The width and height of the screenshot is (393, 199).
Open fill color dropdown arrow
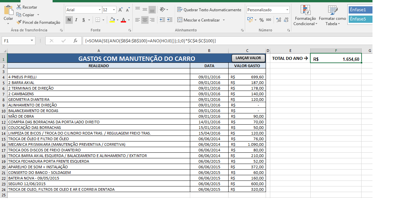click(117, 20)
